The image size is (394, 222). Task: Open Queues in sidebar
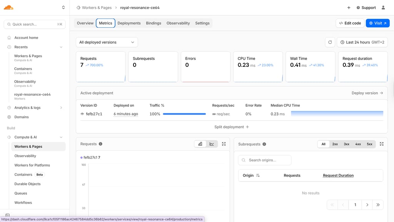[x=21, y=193]
